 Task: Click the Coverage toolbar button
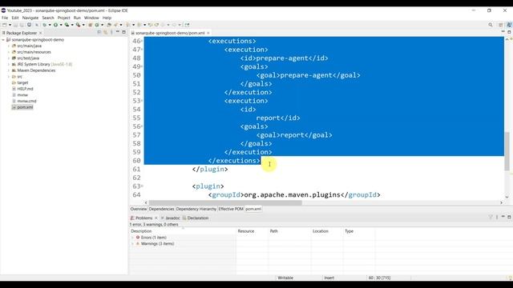(x=67, y=25)
